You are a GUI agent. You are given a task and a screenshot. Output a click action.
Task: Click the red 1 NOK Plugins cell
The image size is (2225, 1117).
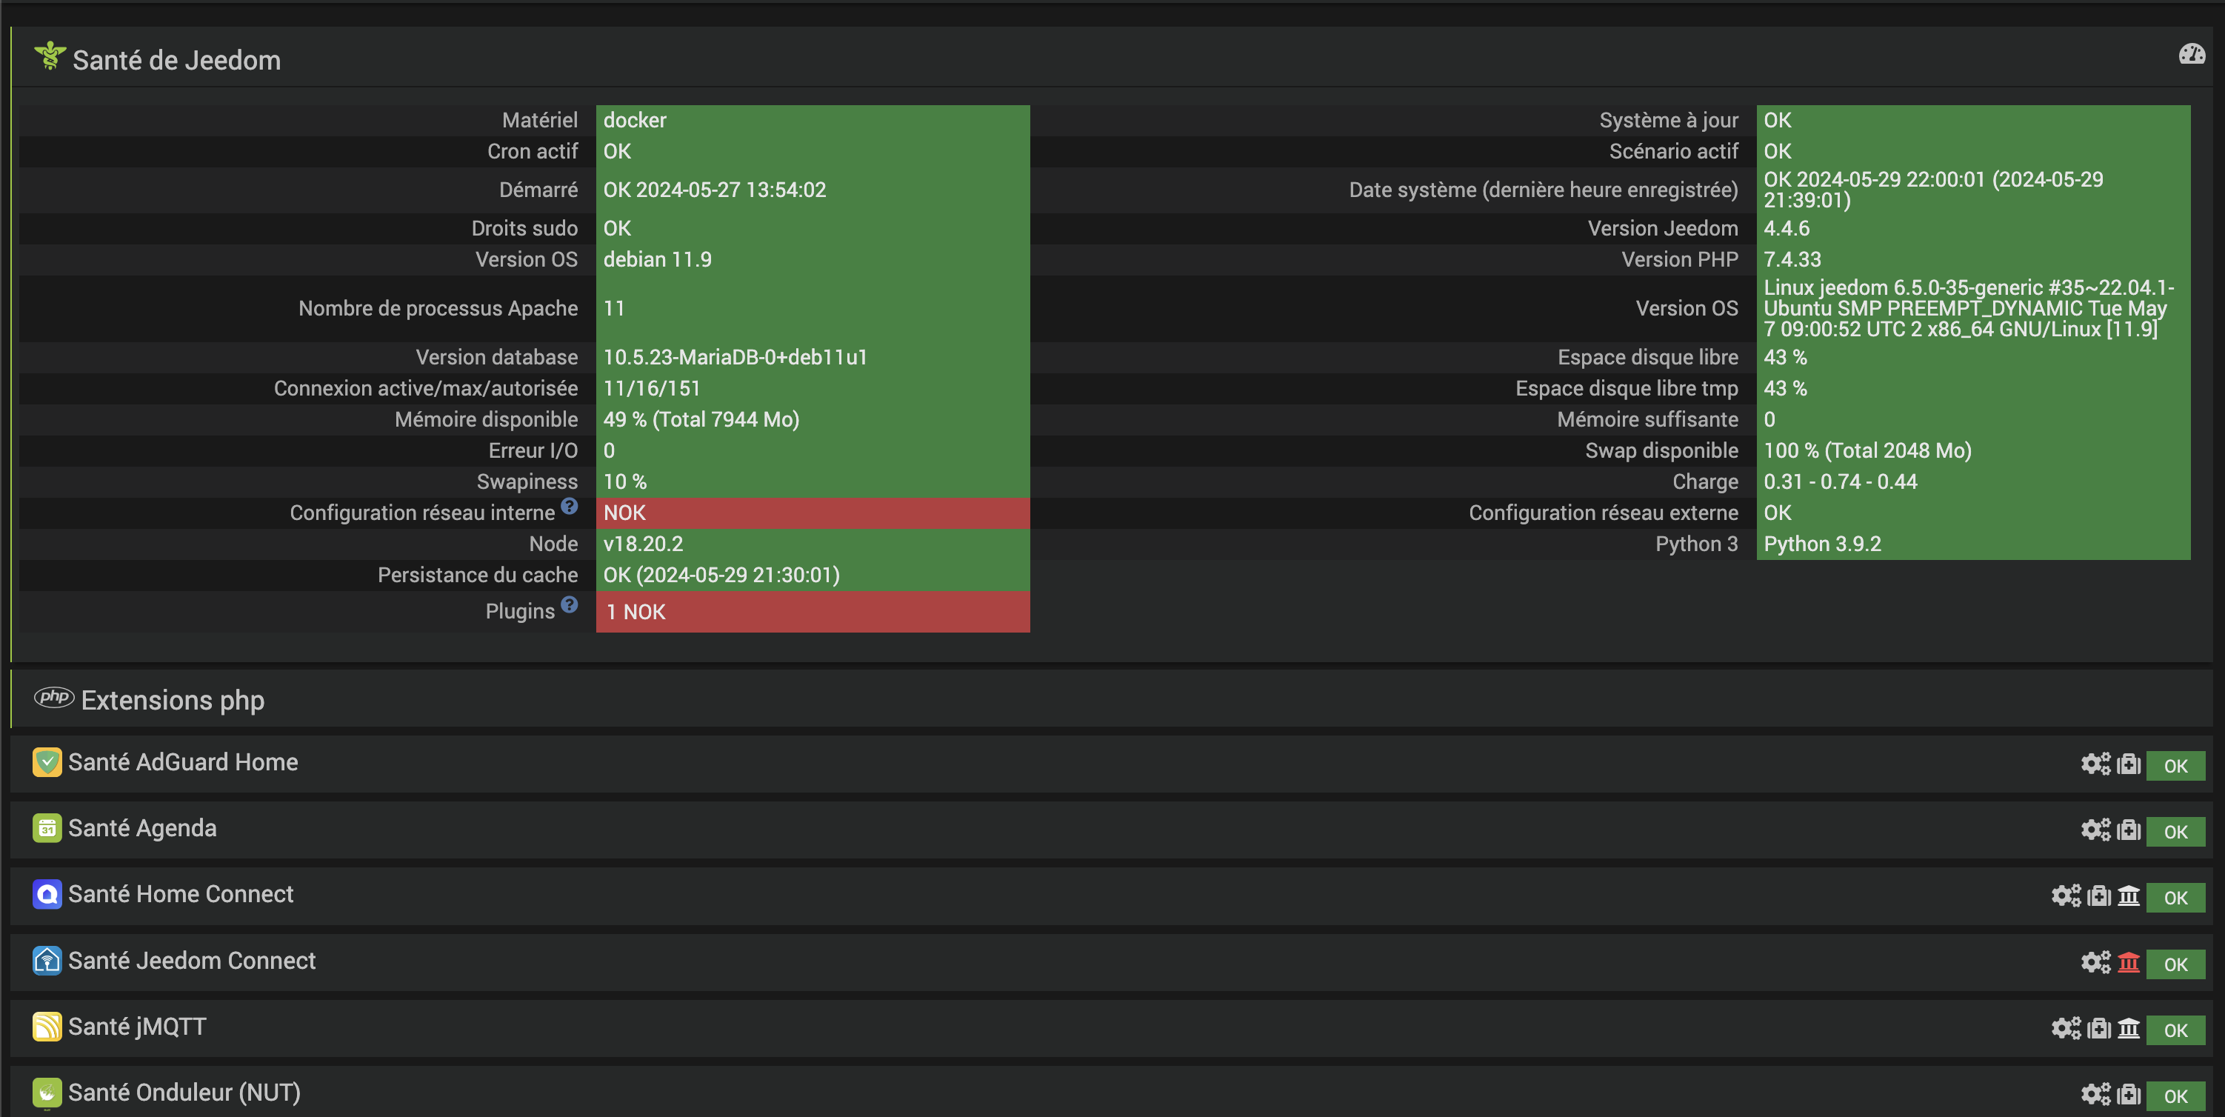812,612
